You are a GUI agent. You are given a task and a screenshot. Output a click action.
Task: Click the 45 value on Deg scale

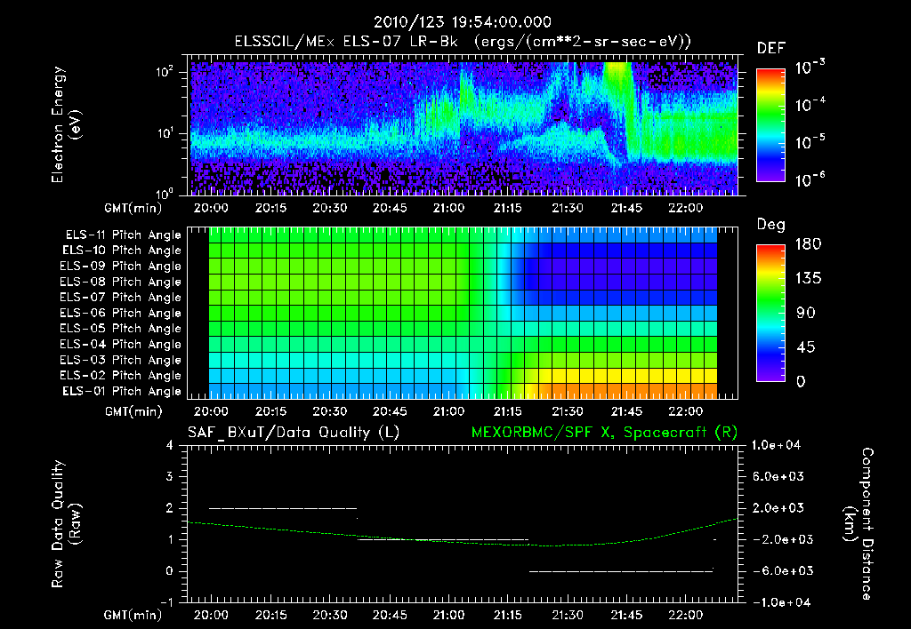[x=806, y=347]
